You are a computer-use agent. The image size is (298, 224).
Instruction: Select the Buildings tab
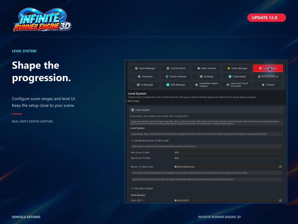[x=206, y=76]
